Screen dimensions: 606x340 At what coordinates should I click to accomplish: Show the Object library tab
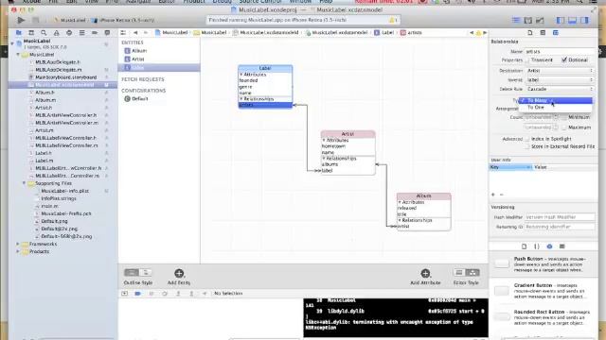(549, 246)
